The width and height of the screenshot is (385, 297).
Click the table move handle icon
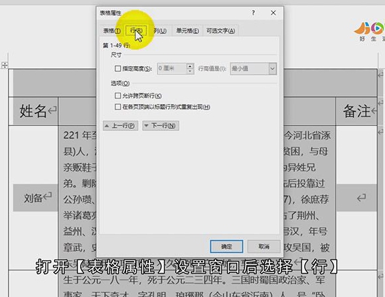pos(5,65)
